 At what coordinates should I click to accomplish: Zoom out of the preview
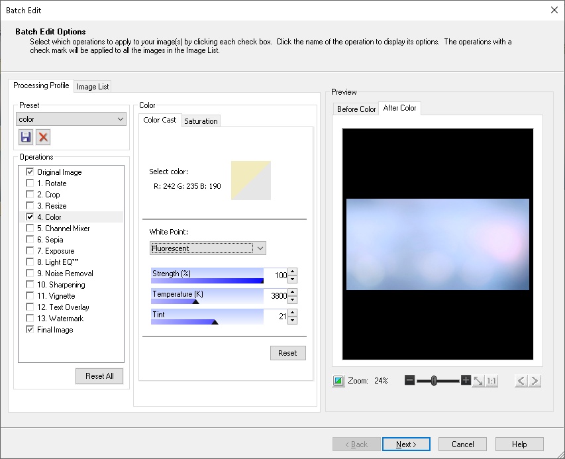tap(409, 380)
